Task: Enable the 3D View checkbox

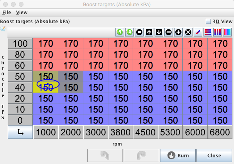Action: point(208,22)
